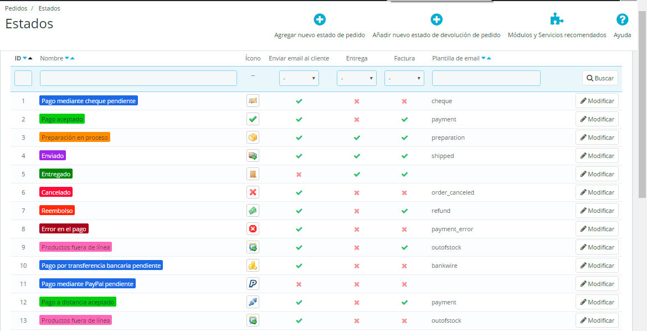This screenshot has width=647, height=331.
Task: Select the orange Preparación en proceso label
Action: 75,137
